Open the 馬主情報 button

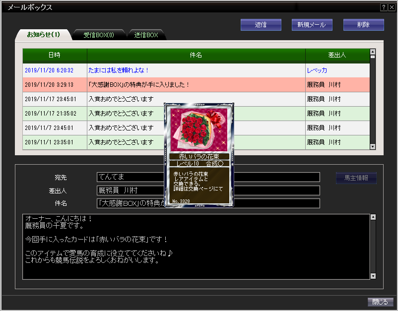click(x=356, y=178)
